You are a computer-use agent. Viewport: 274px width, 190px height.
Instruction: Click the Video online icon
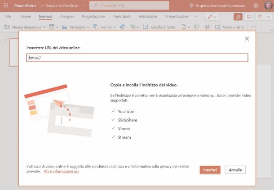click(218, 27)
